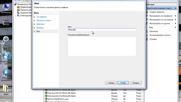This screenshot has height=102, width=181.
Task: Focus the Имя text field
Action: click(x=102, y=30)
